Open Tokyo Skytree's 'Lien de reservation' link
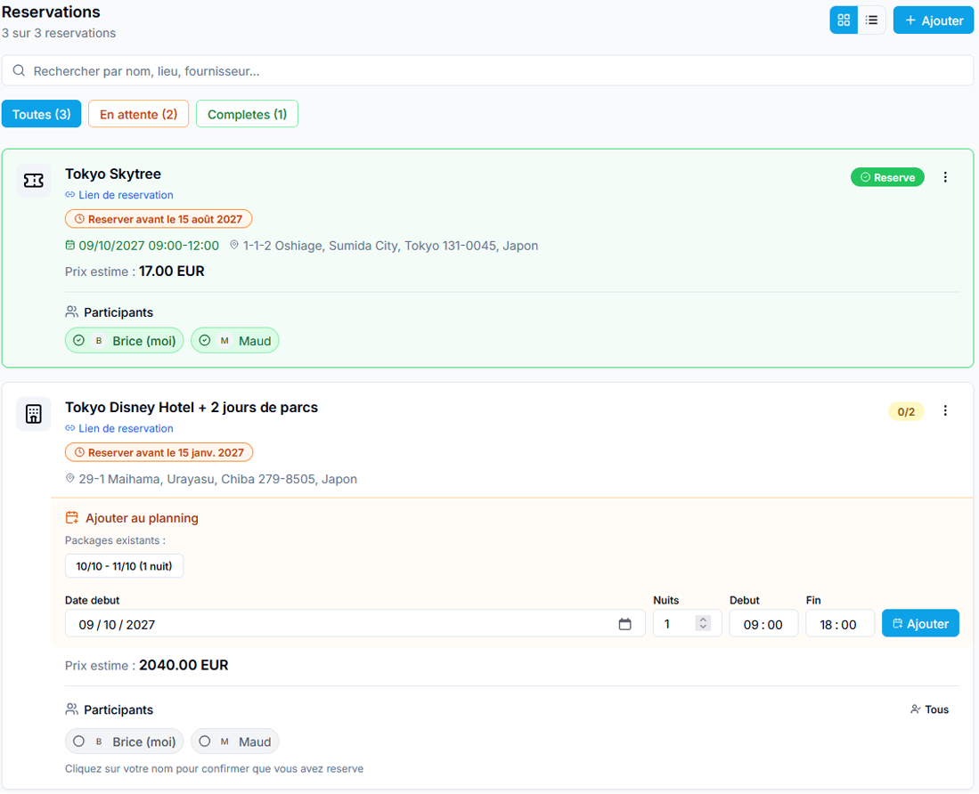Screen dimensions: 979x794 [119, 195]
